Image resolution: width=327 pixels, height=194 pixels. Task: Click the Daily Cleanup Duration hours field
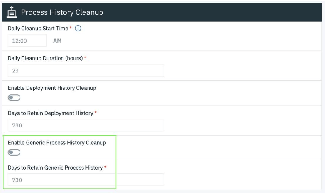(x=86, y=70)
